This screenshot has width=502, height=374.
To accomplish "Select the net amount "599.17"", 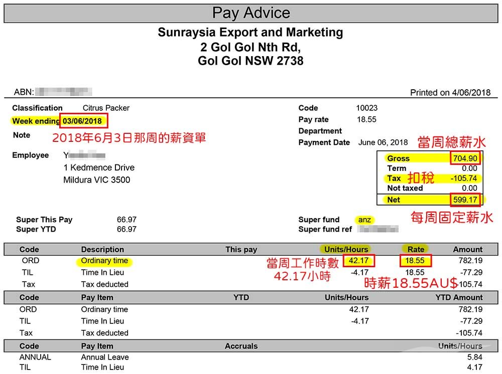I will pyautogui.click(x=465, y=200).
